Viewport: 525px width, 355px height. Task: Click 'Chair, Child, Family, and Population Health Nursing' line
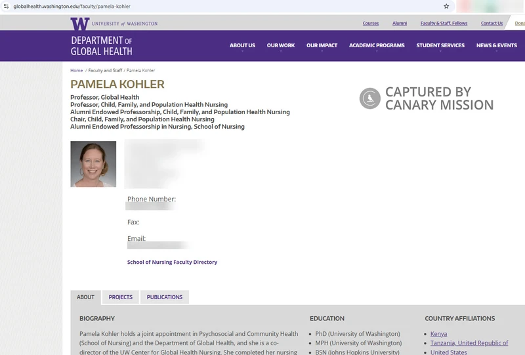tap(142, 119)
